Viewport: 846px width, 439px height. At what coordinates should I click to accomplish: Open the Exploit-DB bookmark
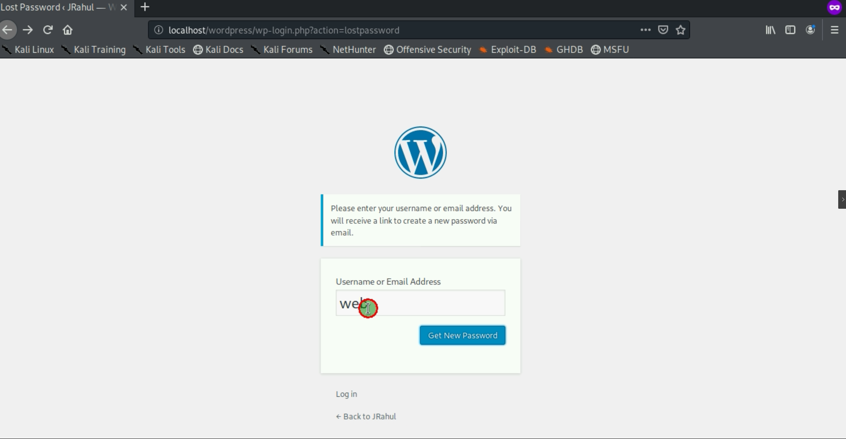508,50
